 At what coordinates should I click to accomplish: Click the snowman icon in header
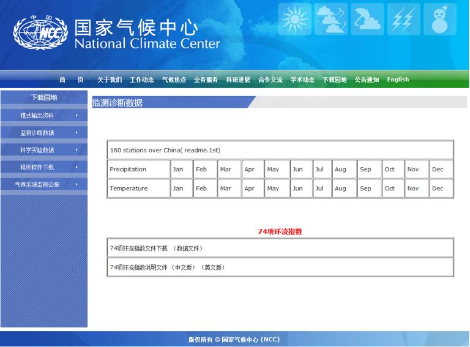440,19
